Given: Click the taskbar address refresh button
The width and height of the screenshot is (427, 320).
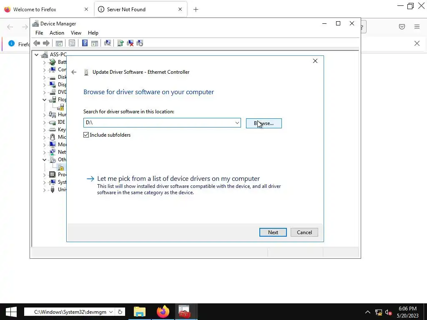Looking at the screenshot, I should point(120,312).
